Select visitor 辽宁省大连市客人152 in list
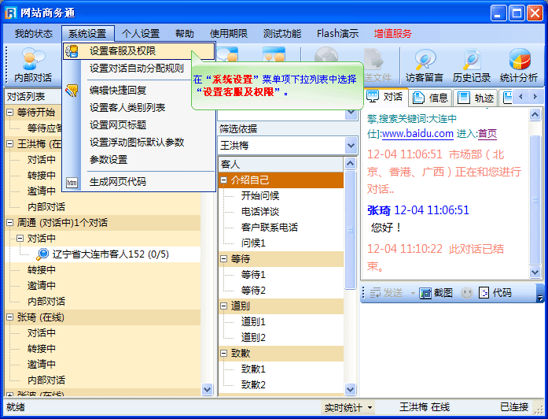This screenshot has width=548, height=419. [x=110, y=254]
